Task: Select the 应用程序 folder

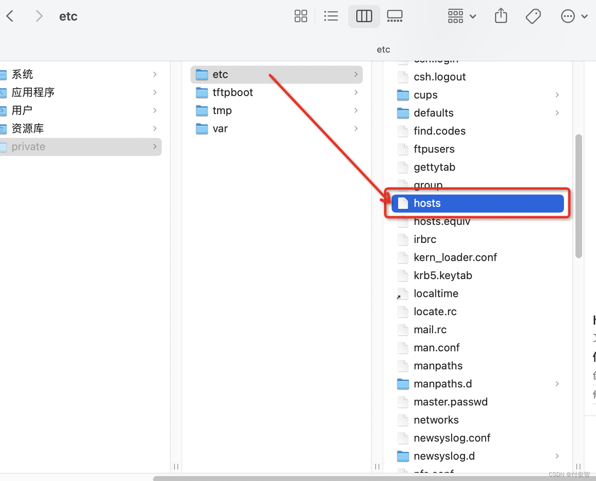Action: click(x=81, y=92)
